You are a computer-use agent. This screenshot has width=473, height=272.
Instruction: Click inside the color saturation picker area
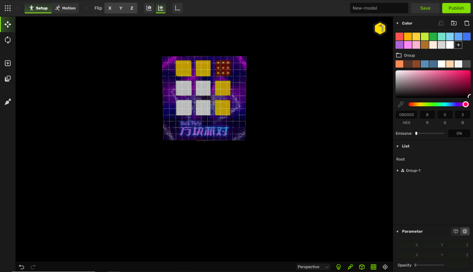[433, 84]
